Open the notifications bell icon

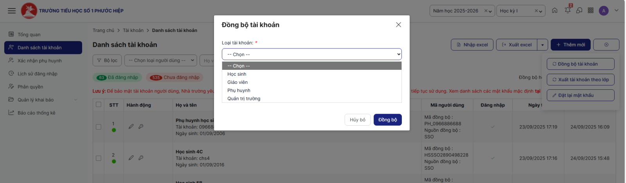(567, 11)
